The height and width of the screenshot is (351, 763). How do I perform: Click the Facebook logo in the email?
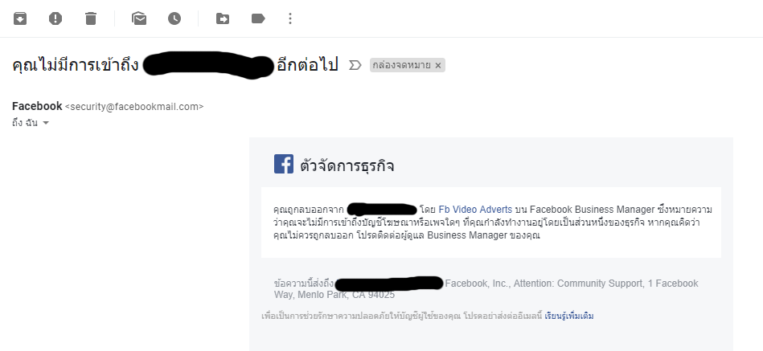pos(284,165)
